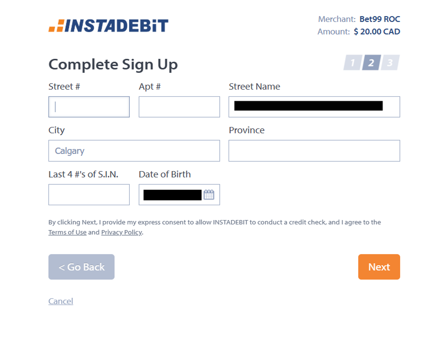This screenshot has height=353, width=441.
Task: Click the Date of Birth input
Action: (172, 195)
